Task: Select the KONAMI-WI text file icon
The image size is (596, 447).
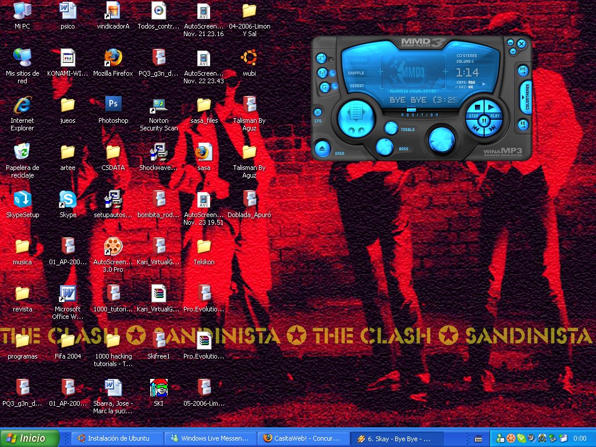Action: pyautogui.click(x=68, y=63)
